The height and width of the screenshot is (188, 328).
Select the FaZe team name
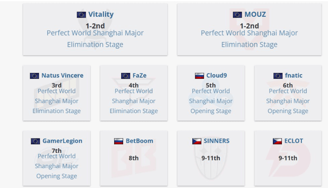(x=140, y=75)
